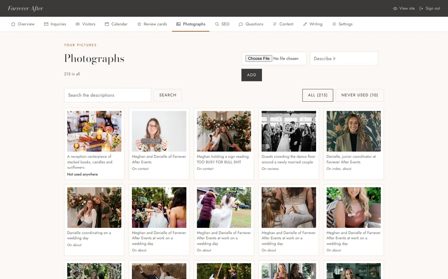
Task: Click the Settings gear icon
Action: click(334, 24)
